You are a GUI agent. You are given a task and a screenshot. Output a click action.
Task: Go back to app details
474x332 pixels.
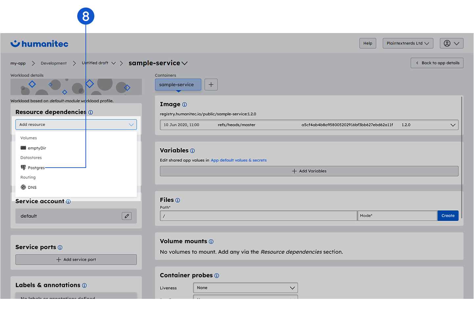pos(437,63)
